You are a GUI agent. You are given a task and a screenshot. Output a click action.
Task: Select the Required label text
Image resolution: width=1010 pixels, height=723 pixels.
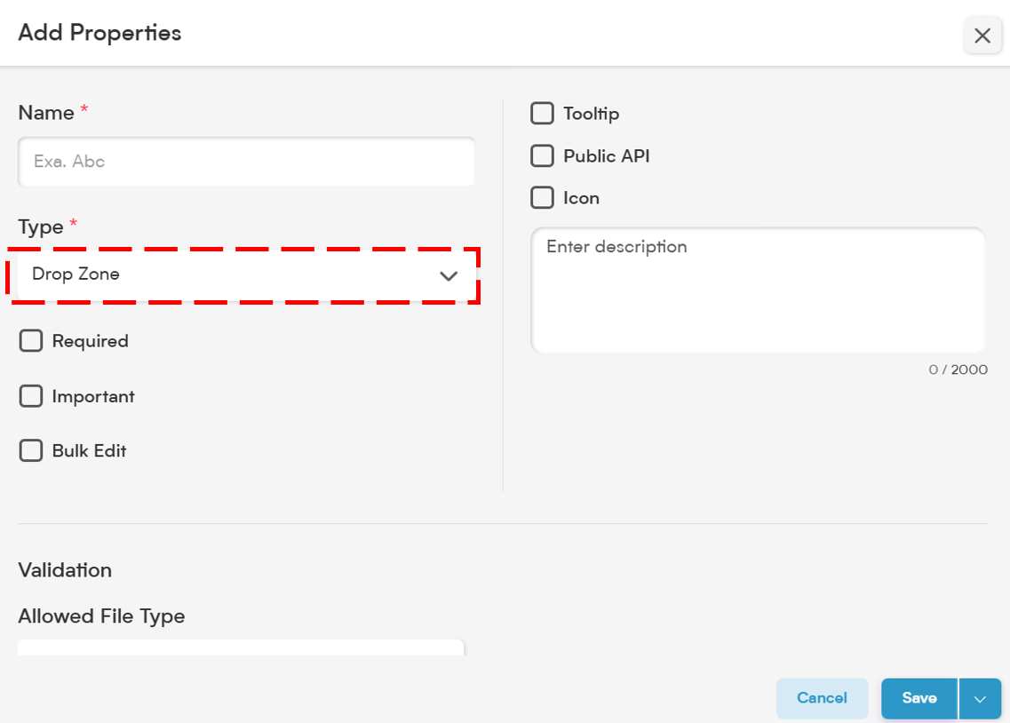[91, 341]
